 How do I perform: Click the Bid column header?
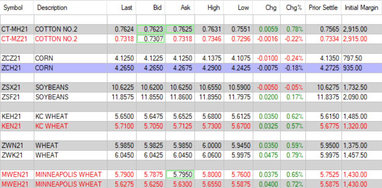pyautogui.click(x=151, y=8)
